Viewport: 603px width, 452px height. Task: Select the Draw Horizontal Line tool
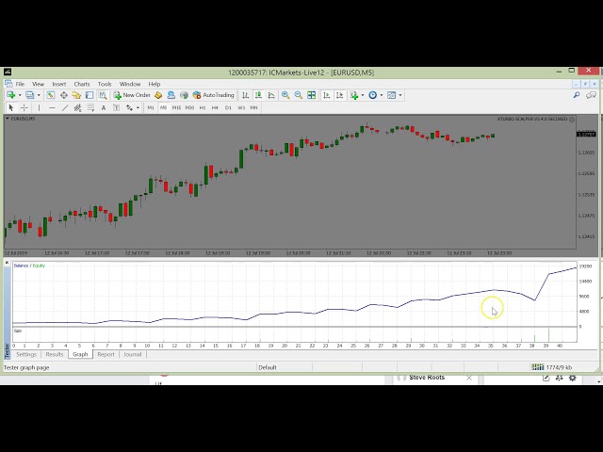click(52, 107)
